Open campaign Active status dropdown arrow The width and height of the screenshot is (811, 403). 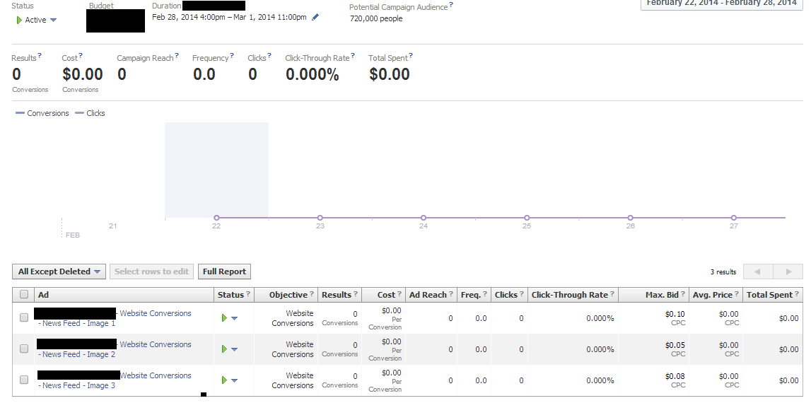point(53,21)
